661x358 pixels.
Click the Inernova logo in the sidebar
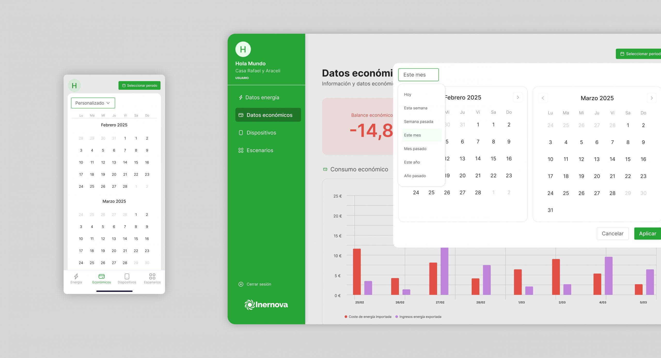pyautogui.click(x=266, y=305)
